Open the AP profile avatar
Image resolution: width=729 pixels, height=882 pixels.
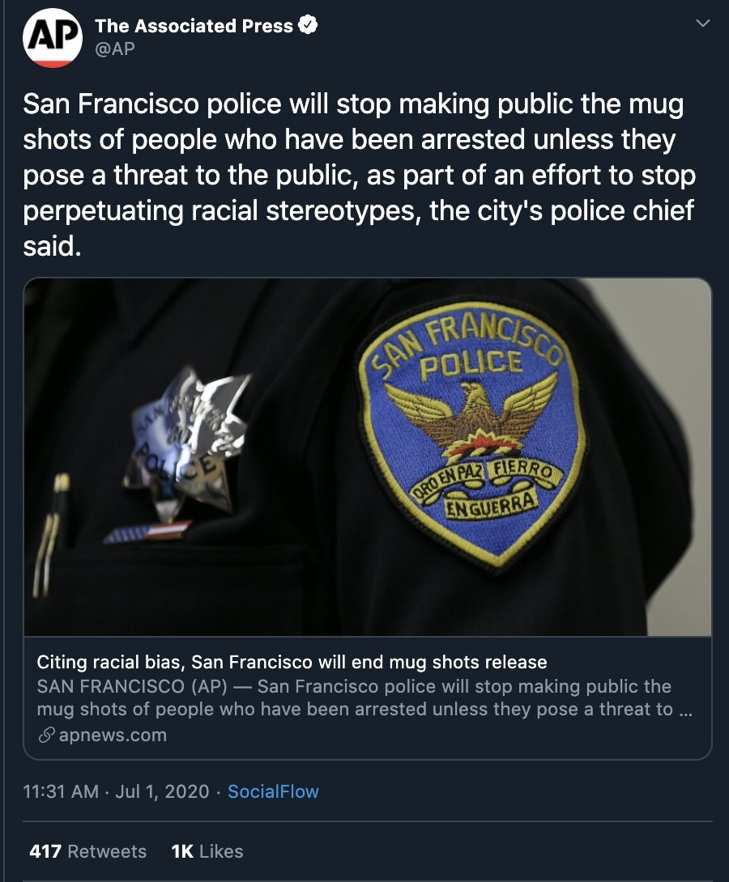[53, 38]
